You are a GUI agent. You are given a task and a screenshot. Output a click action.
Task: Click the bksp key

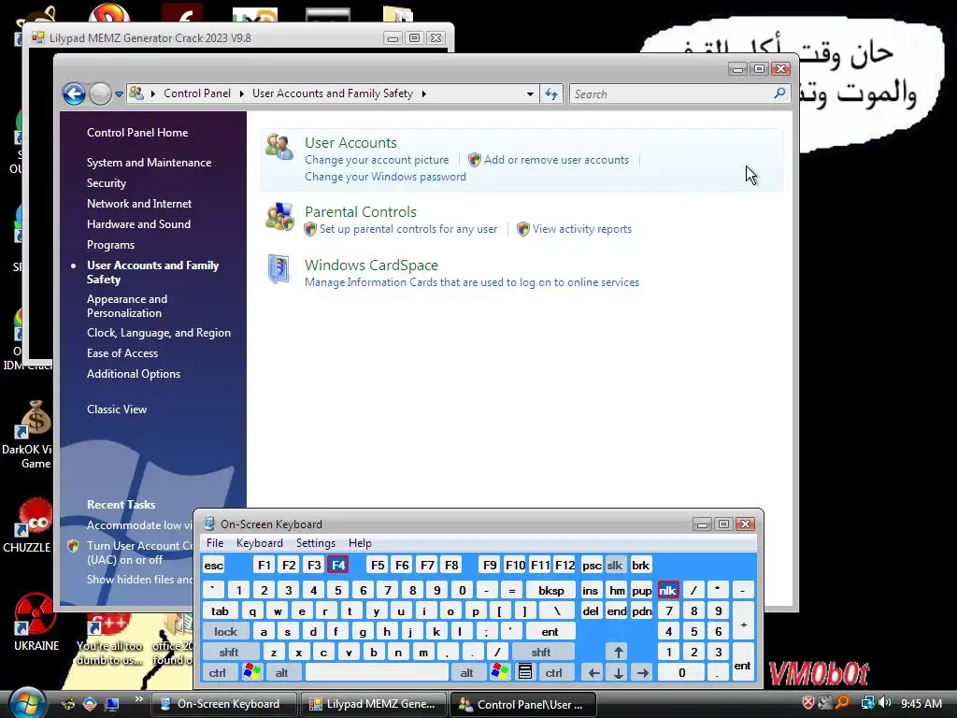click(x=551, y=591)
